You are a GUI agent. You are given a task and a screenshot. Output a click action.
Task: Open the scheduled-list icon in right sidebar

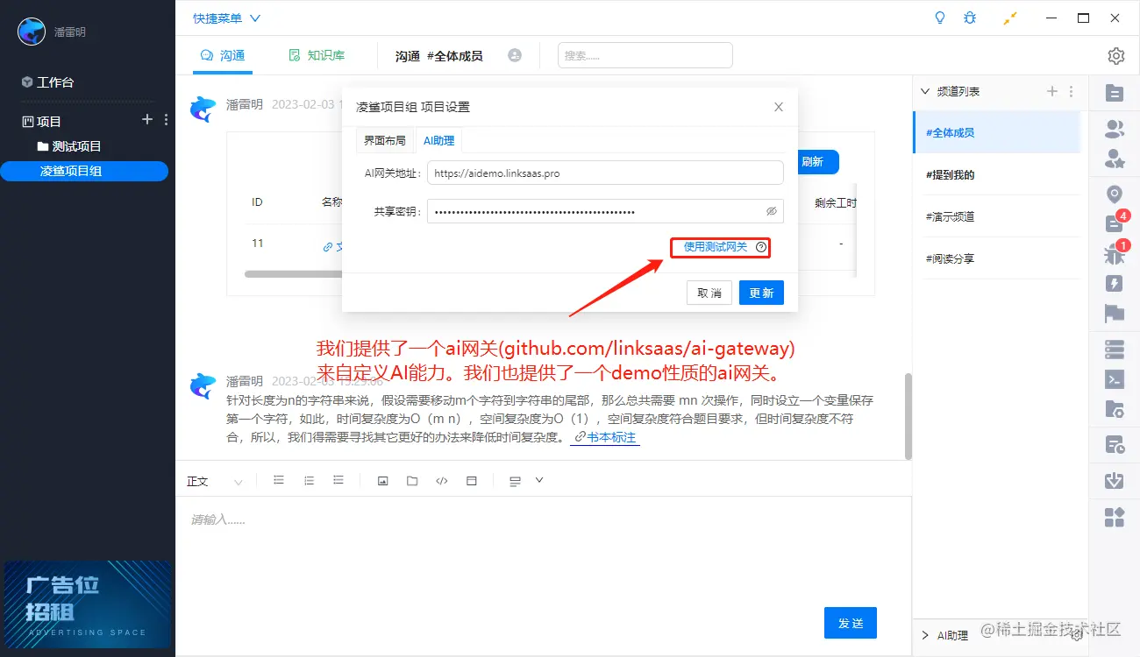[x=1115, y=445]
